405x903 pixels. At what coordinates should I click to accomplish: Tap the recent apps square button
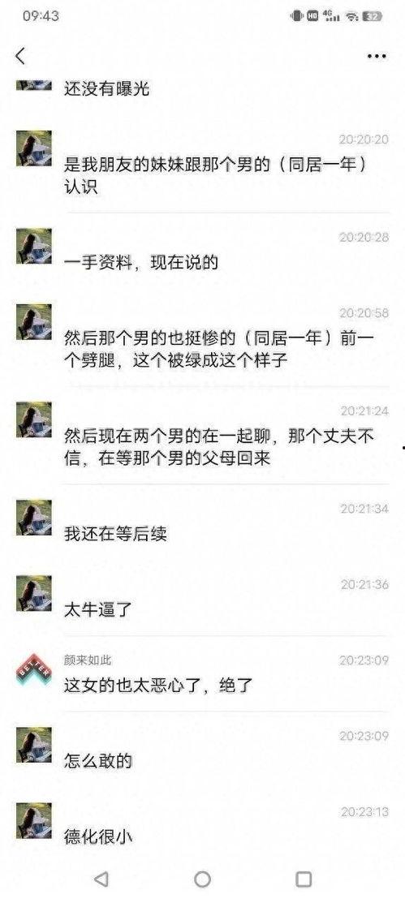click(304, 879)
